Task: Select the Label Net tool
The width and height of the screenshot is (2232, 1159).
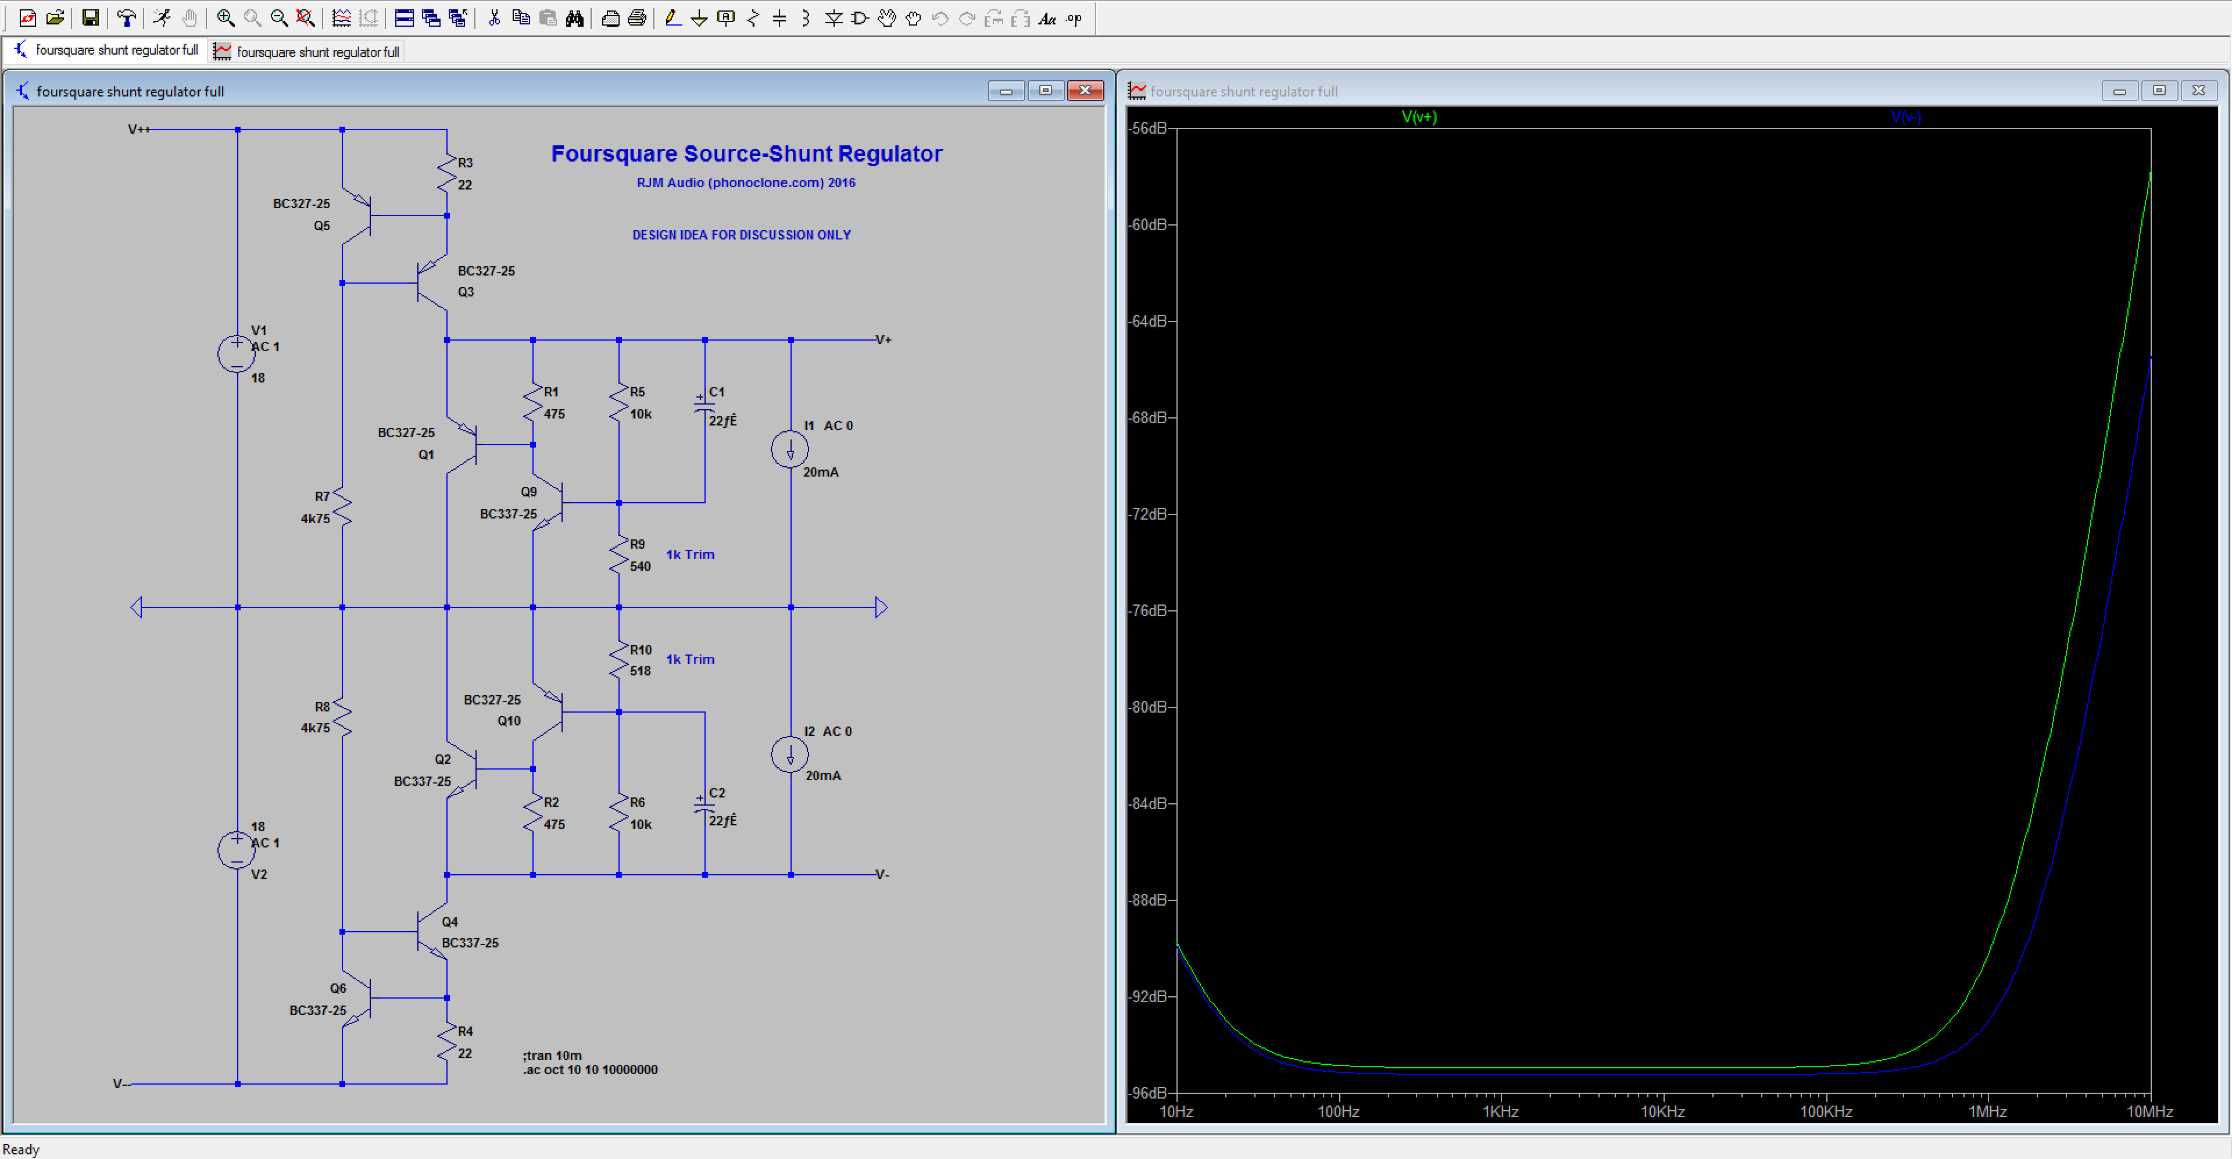Action: [x=726, y=17]
